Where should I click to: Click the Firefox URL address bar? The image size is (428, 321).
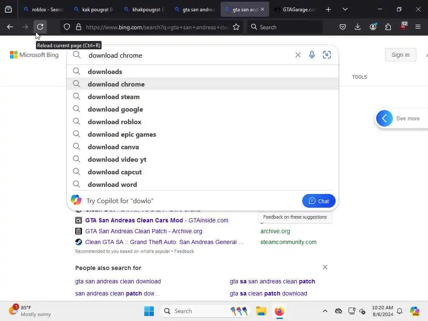point(156,27)
